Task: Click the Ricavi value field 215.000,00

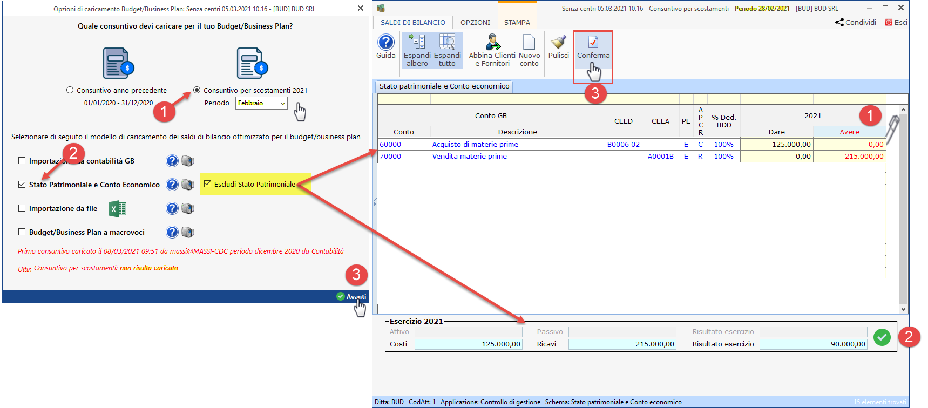Action: click(x=622, y=344)
